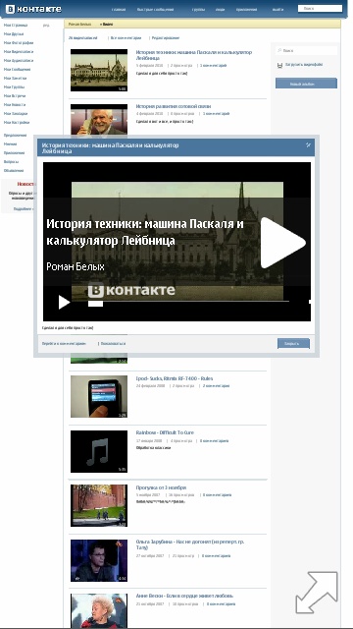Open Мои Друзья in left menu
Viewport: 353px width, 629px height.
(14, 34)
